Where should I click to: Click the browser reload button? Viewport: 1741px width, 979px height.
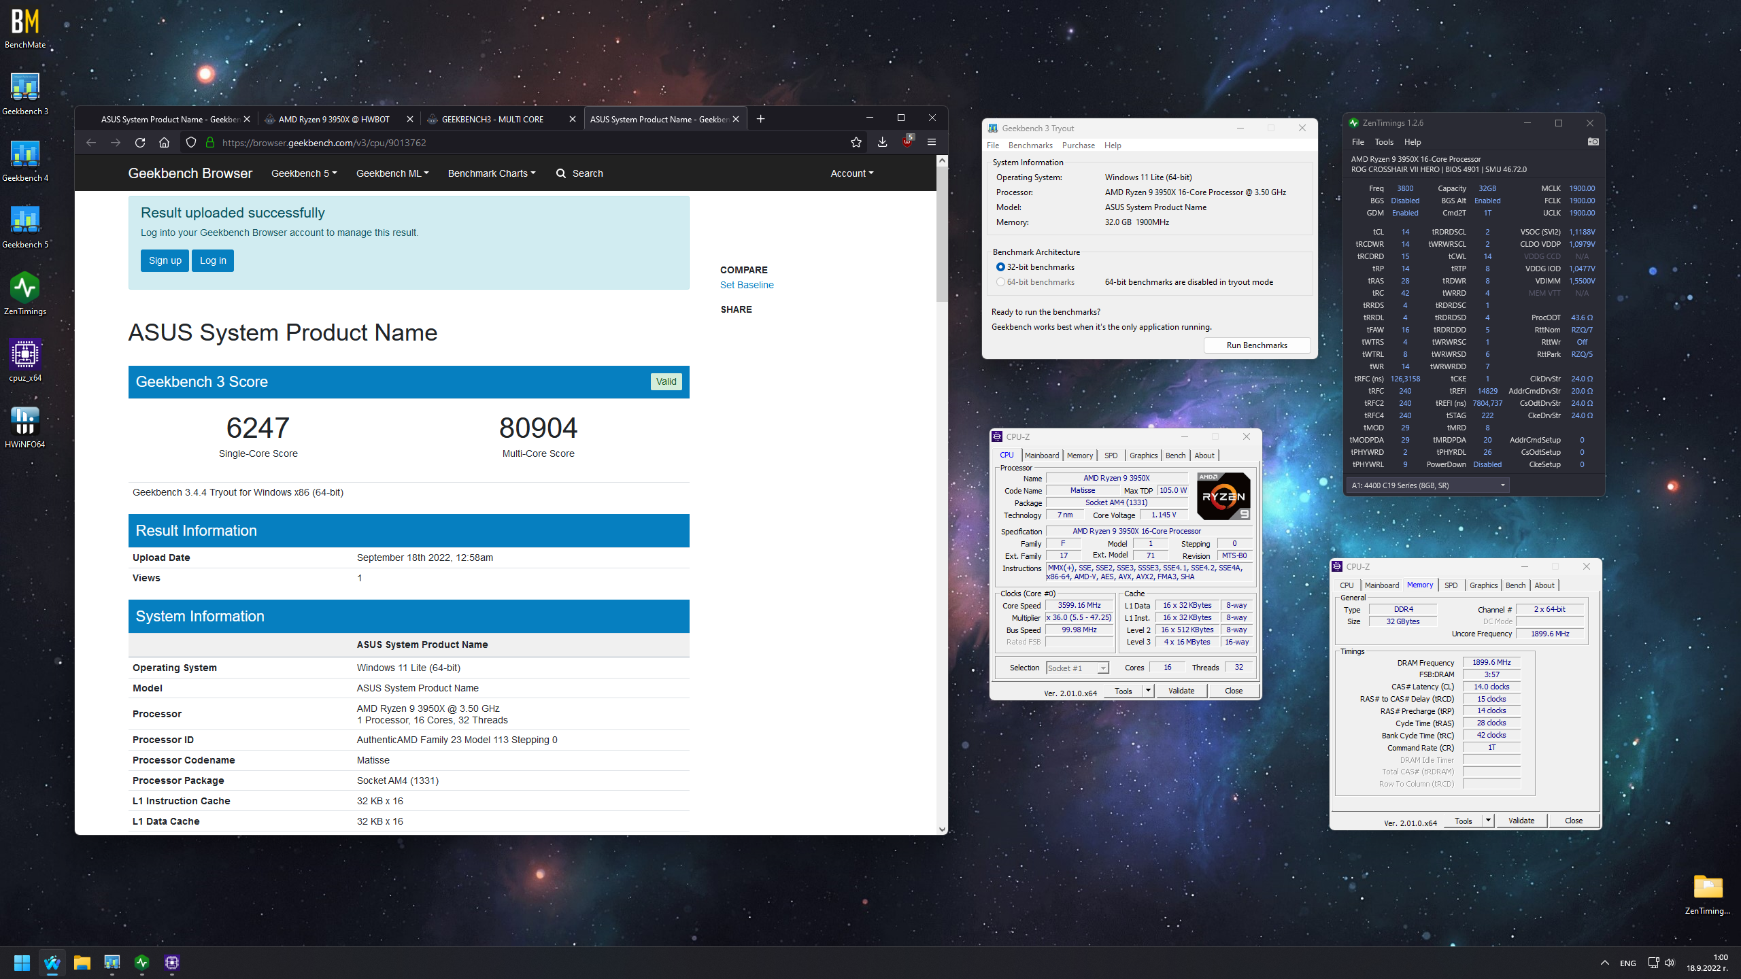(x=140, y=143)
